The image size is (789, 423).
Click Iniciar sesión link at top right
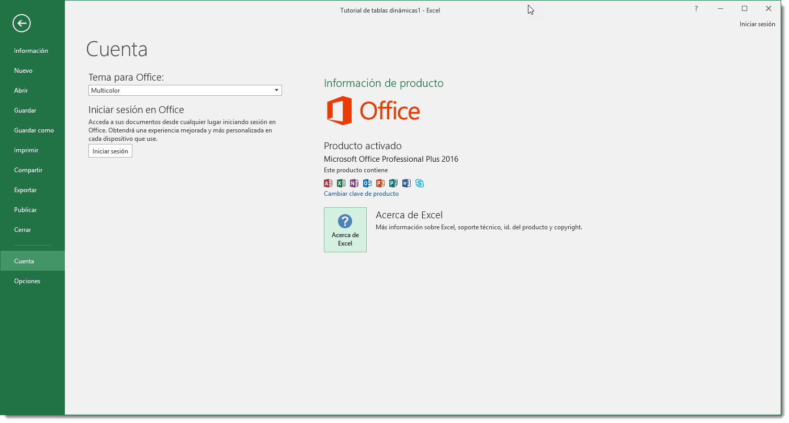pyautogui.click(x=757, y=24)
